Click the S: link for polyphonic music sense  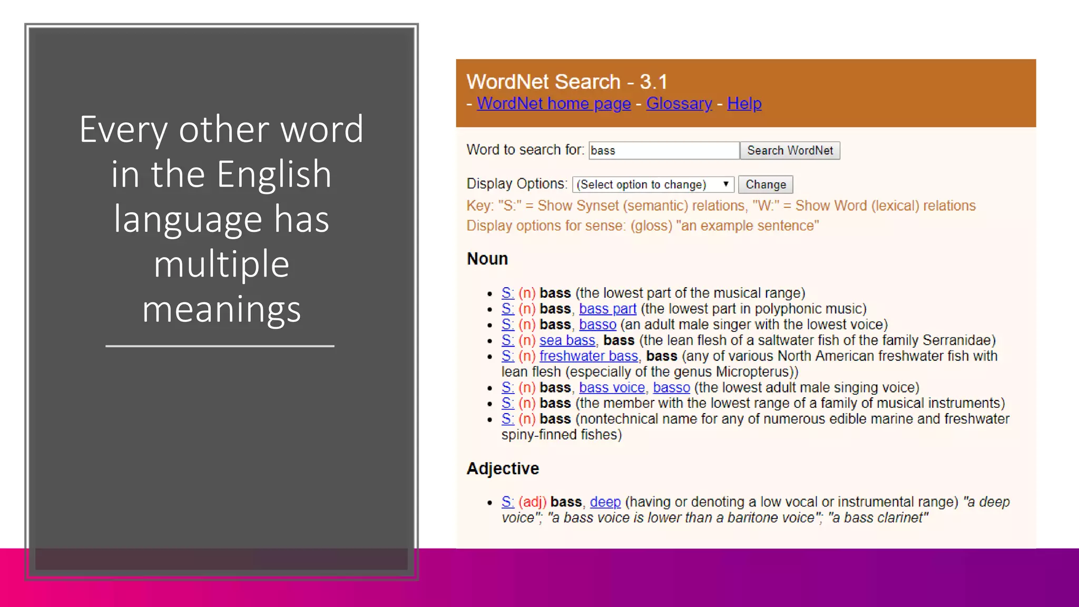[x=507, y=309]
